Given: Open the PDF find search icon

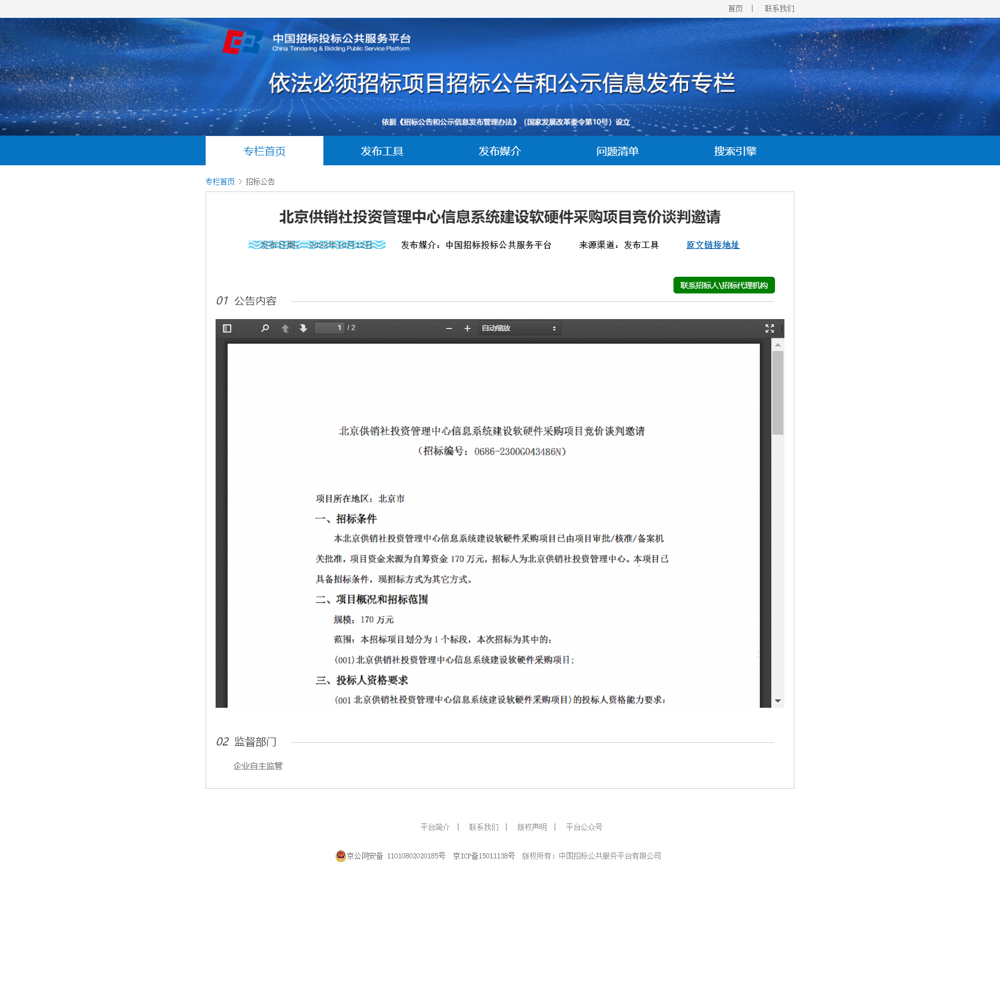Looking at the screenshot, I should [x=265, y=329].
